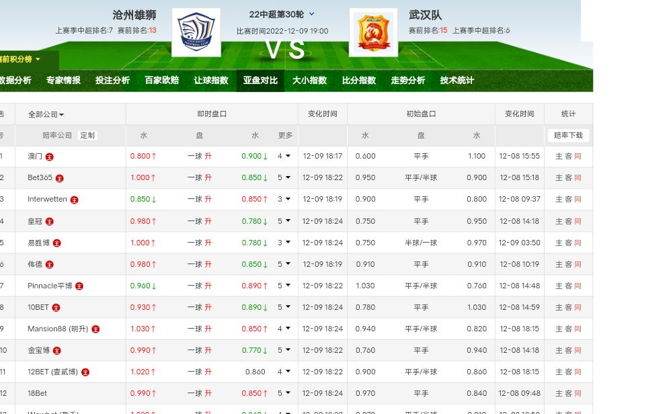Click the Cangzhou Mighty Lions team logo
This screenshot has width=671, height=414.
point(196,32)
